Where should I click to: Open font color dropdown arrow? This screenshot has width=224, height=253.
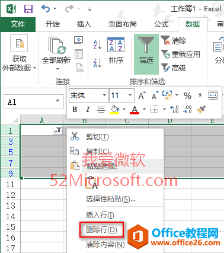(144, 109)
